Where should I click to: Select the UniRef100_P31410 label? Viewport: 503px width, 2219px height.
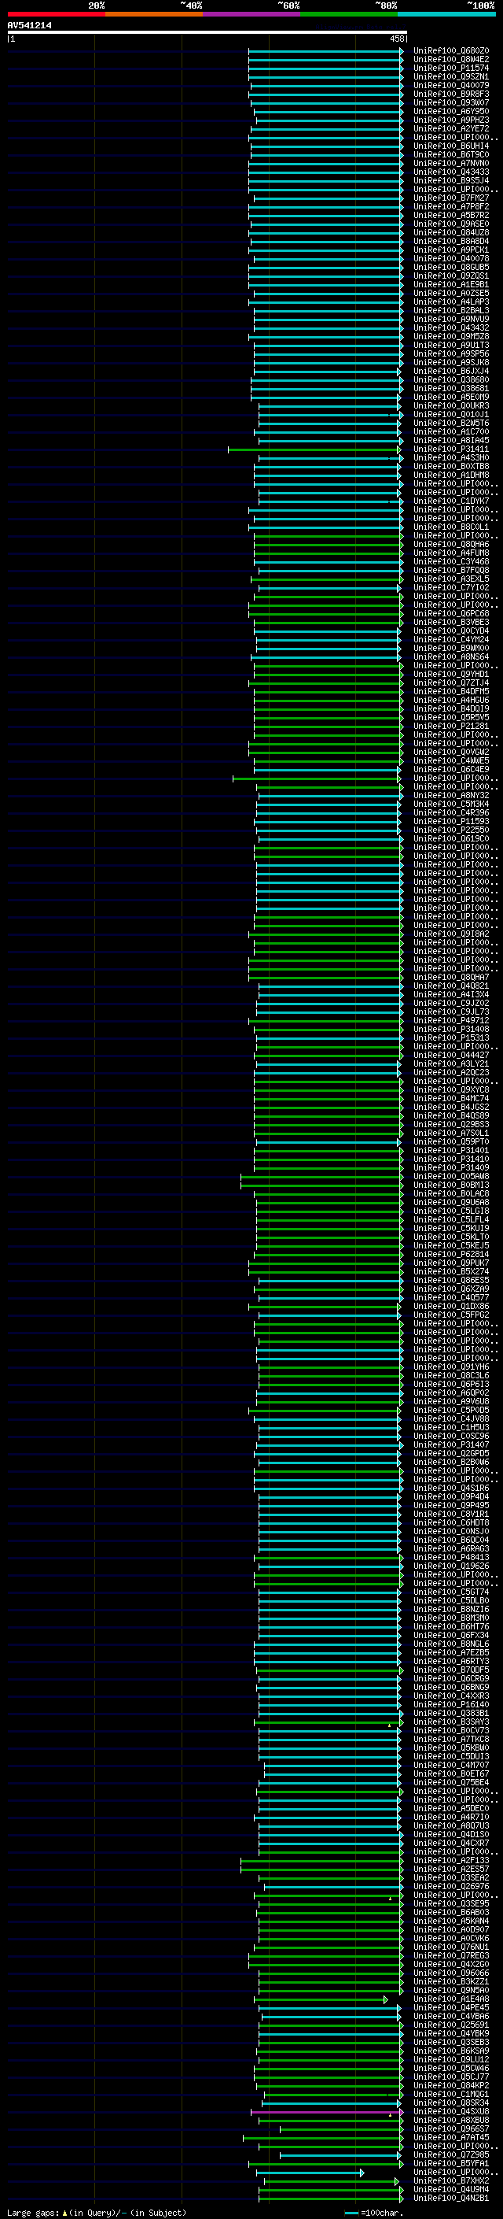coord(451,1159)
